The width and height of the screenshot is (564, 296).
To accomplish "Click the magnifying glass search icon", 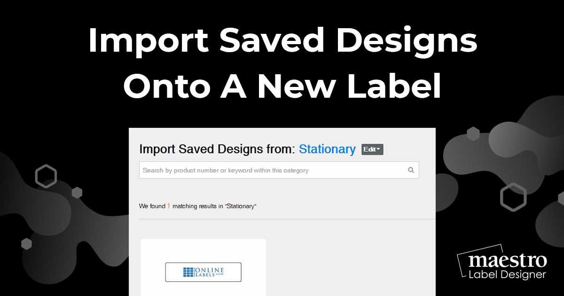I will click(x=411, y=170).
